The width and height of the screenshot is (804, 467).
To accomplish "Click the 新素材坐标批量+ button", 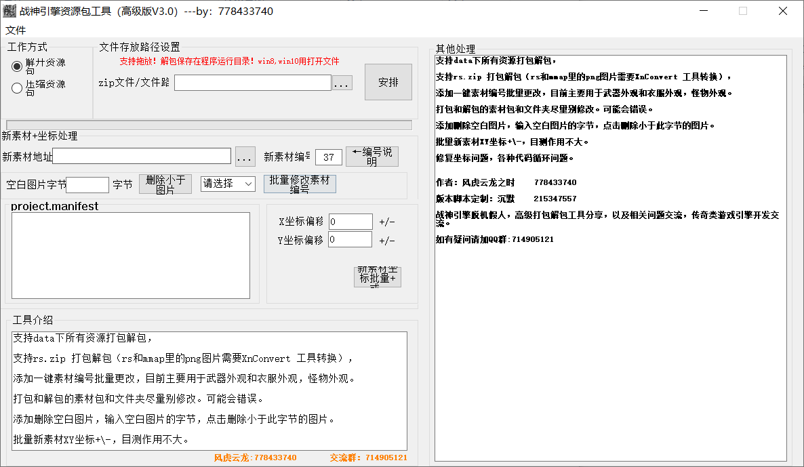I will 378,277.
